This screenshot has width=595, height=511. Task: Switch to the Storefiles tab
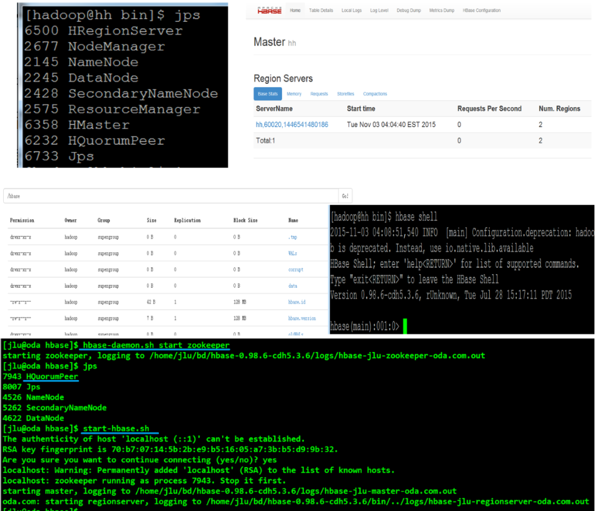click(x=345, y=94)
